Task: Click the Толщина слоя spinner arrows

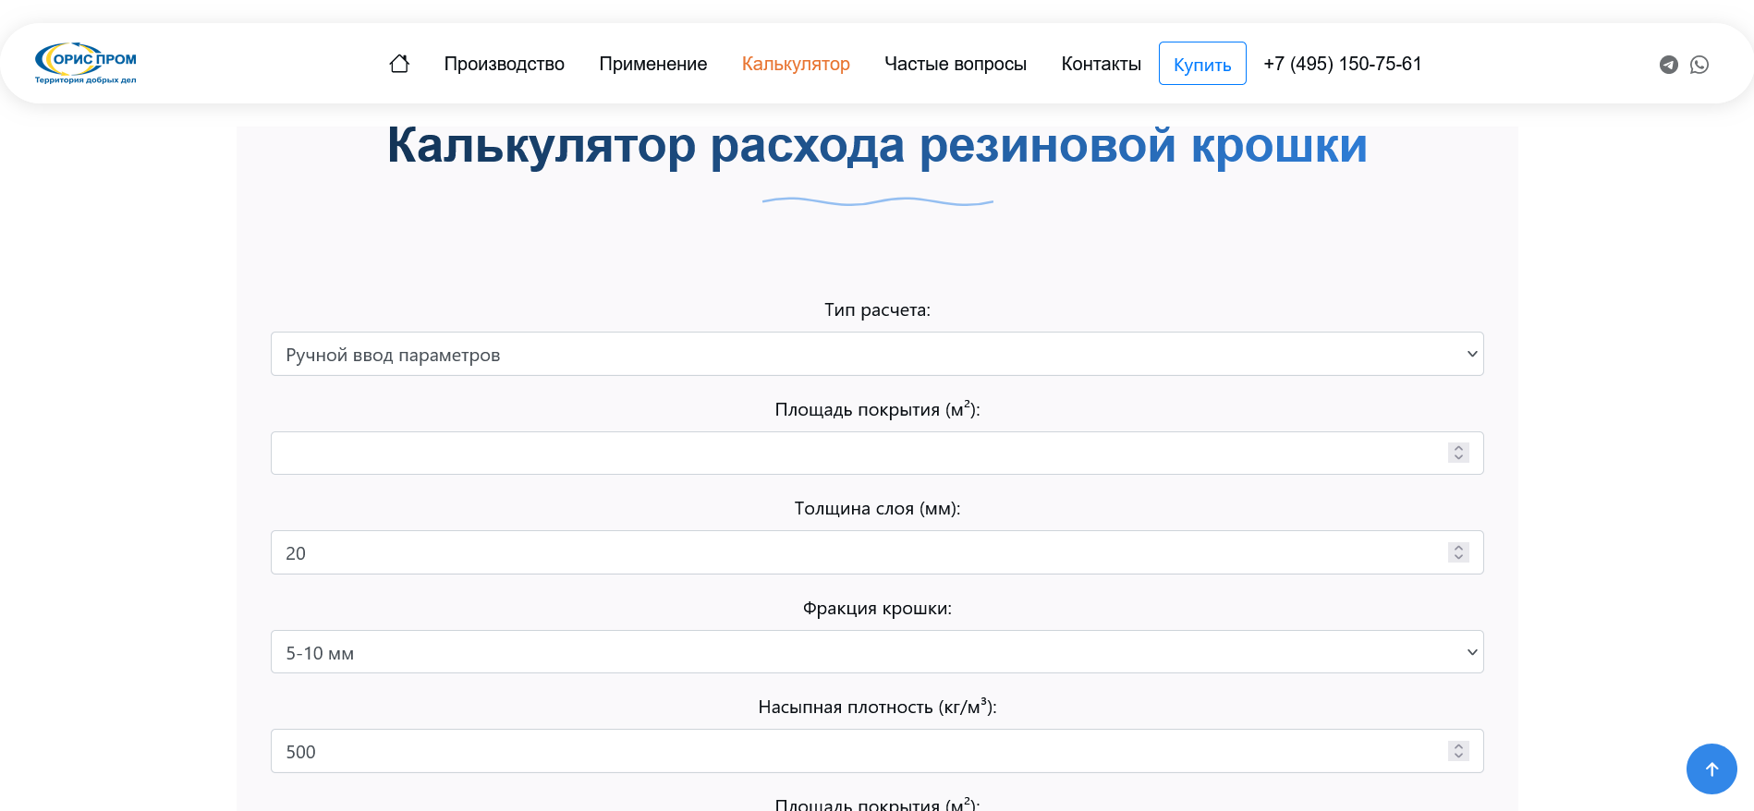Action: (1458, 552)
